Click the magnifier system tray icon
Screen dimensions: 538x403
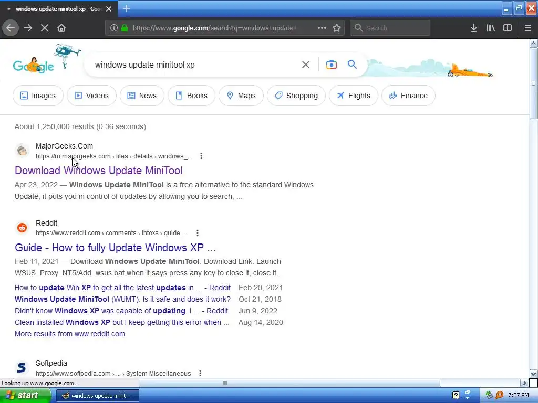(x=499, y=395)
